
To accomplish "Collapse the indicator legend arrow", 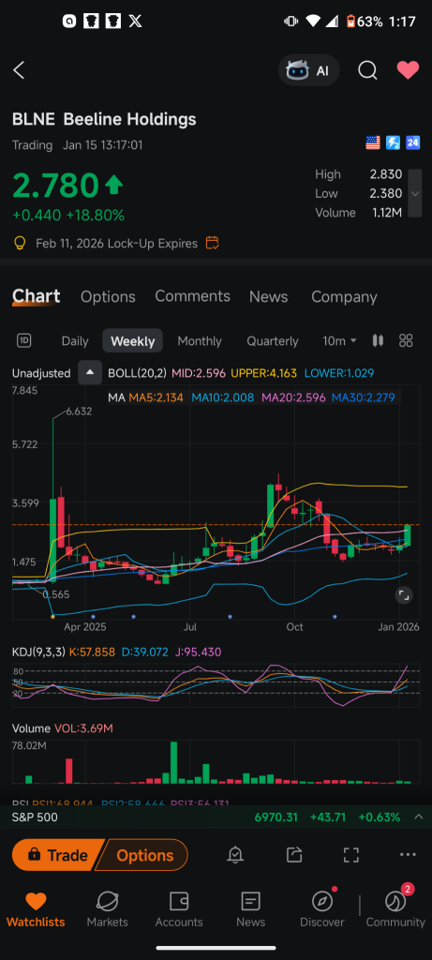I will (x=90, y=373).
